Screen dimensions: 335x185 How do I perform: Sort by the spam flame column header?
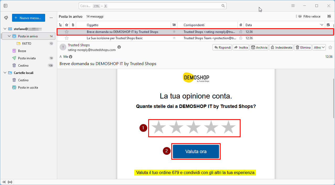(241, 25)
